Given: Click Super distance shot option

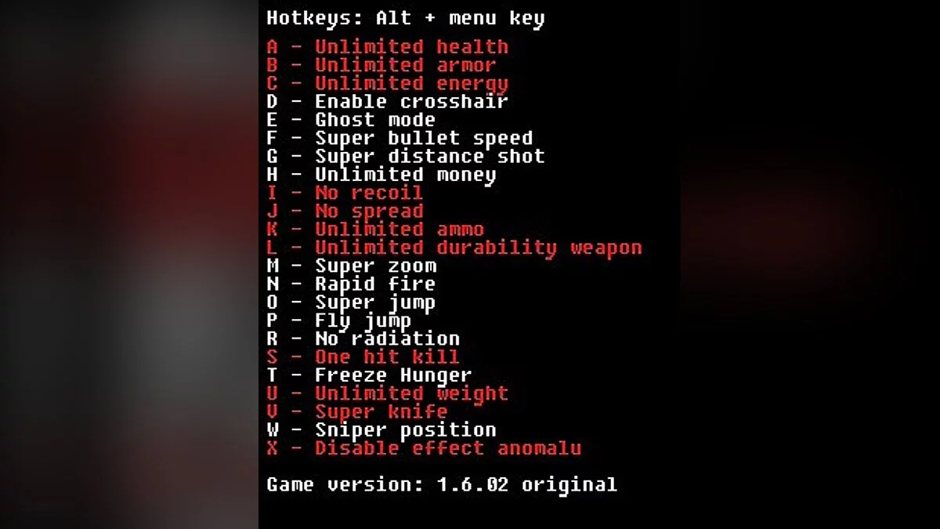Looking at the screenshot, I should (x=406, y=157).
